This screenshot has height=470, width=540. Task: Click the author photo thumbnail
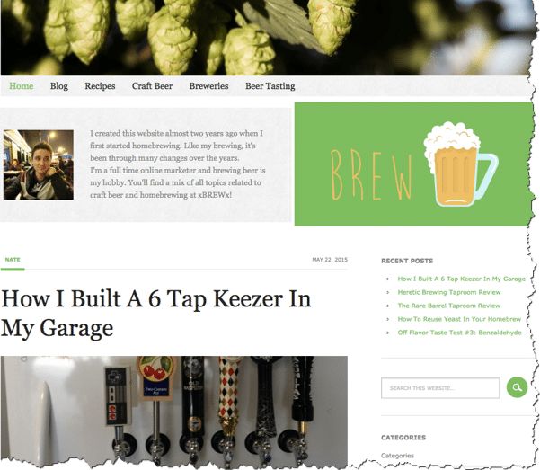pyautogui.click(x=39, y=164)
